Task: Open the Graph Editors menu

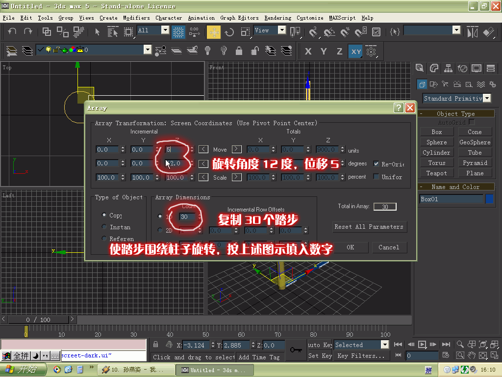Action: [x=239, y=18]
